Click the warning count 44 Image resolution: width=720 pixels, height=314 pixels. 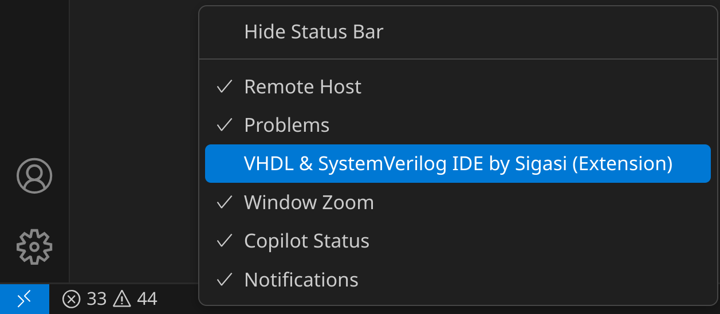[x=147, y=299]
